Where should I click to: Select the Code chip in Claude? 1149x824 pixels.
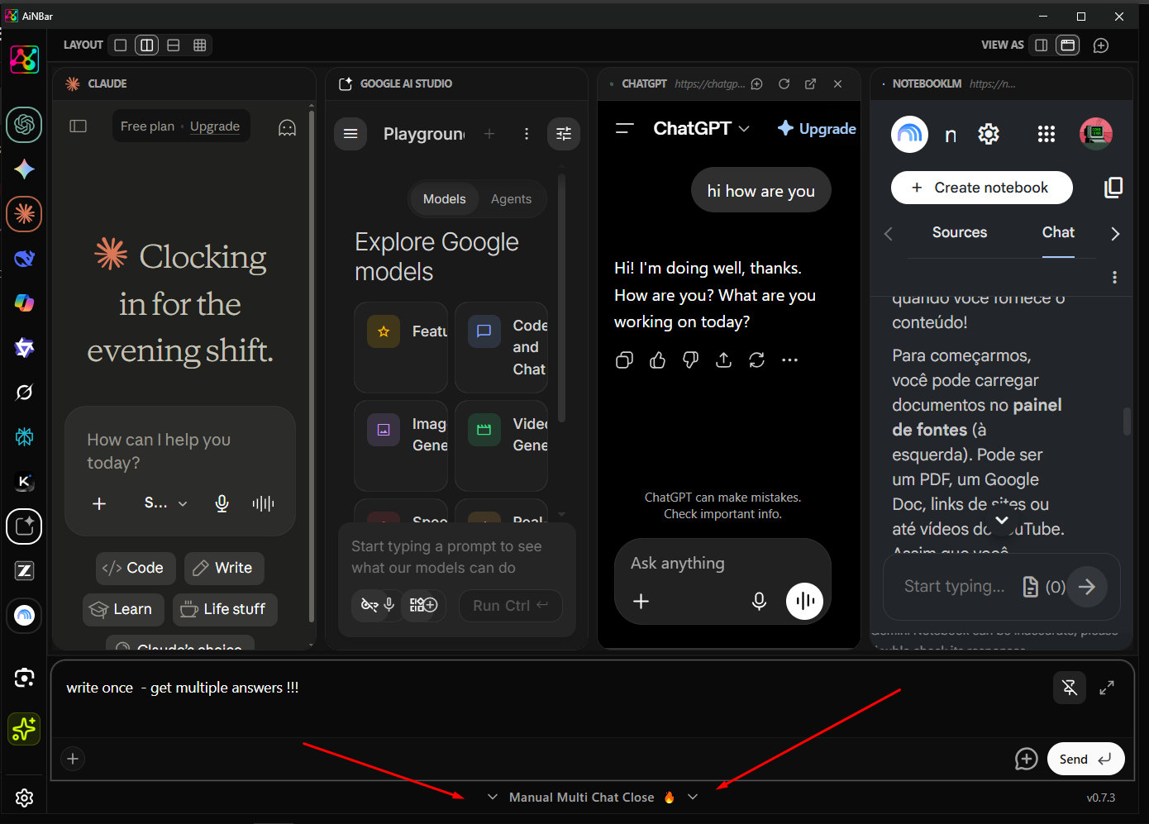coord(136,568)
